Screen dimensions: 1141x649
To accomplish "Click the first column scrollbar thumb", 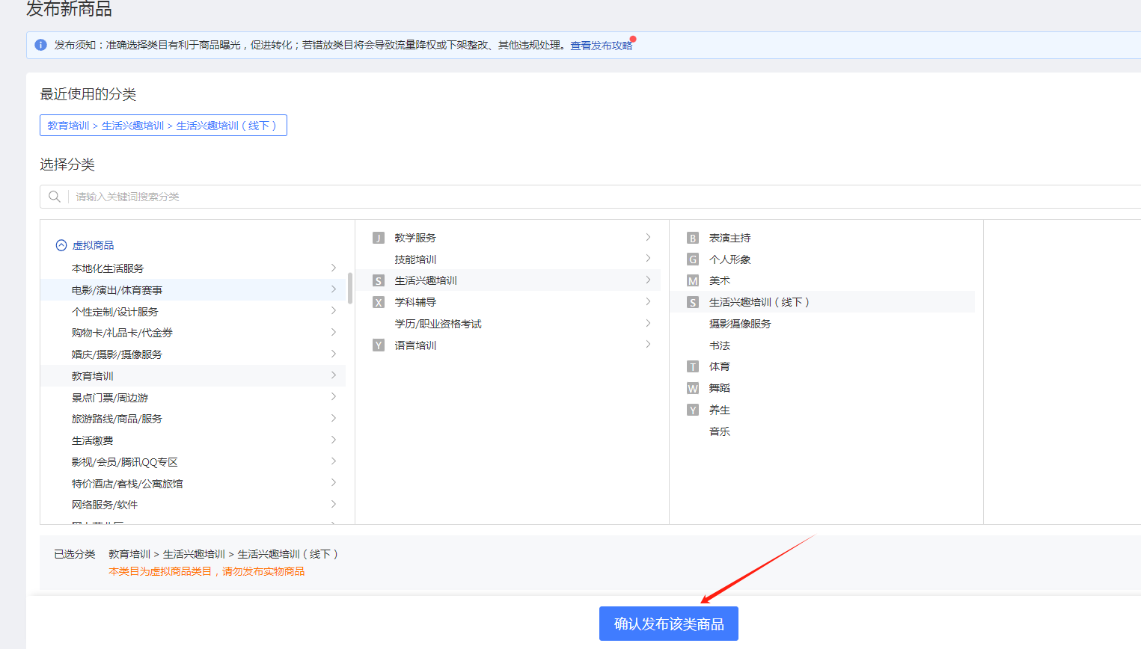I will [x=349, y=288].
